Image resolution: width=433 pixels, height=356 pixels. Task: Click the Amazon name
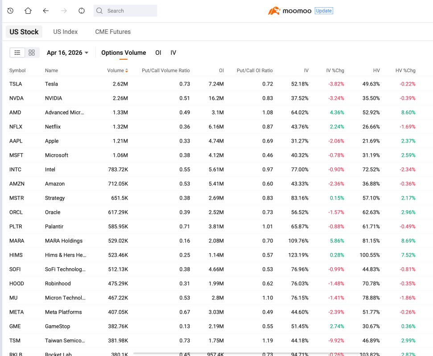tap(55, 184)
